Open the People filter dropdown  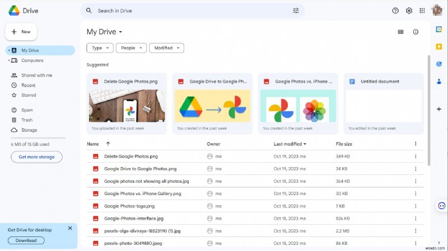pyautogui.click(x=131, y=48)
